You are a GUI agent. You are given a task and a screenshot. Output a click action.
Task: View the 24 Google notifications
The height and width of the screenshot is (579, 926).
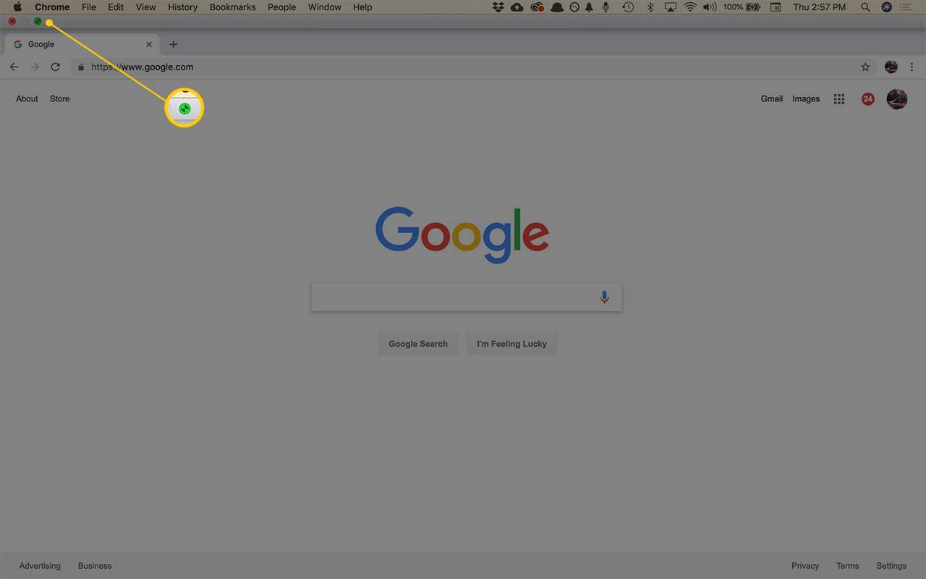click(868, 99)
